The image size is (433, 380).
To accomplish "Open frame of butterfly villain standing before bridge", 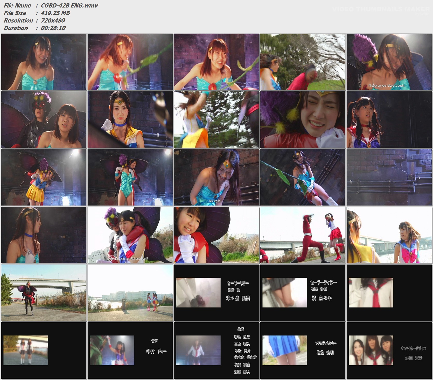I will pos(44,293).
